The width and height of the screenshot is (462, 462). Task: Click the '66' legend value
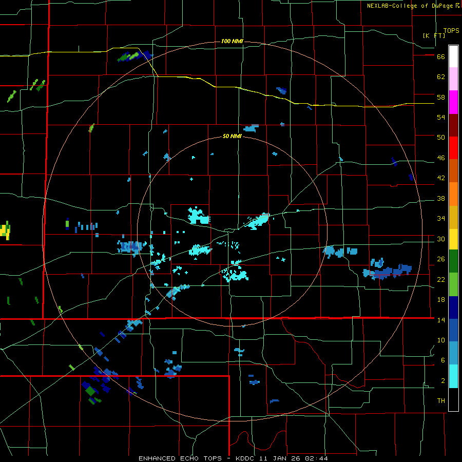441,57
